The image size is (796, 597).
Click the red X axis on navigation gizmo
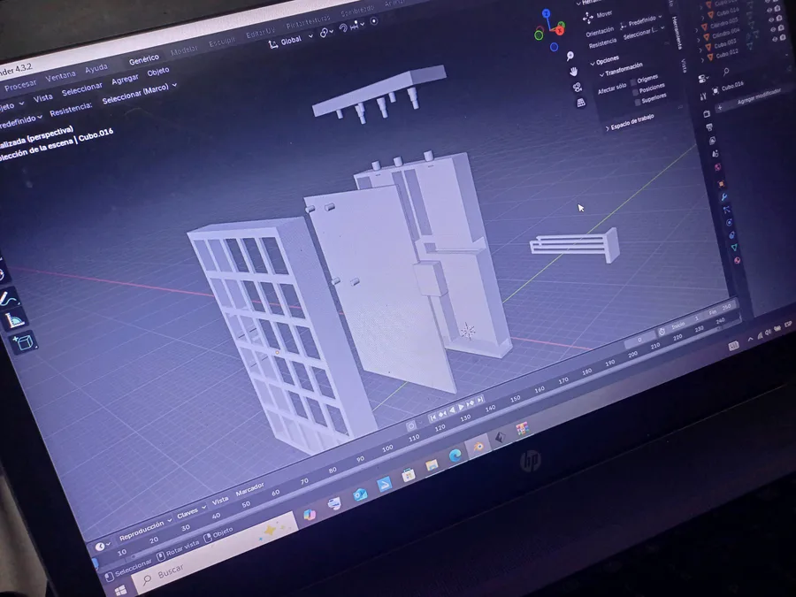pos(560,31)
